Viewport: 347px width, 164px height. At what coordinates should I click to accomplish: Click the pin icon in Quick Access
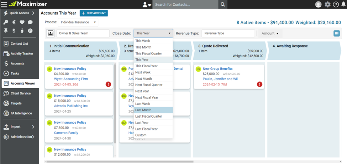[6, 31]
